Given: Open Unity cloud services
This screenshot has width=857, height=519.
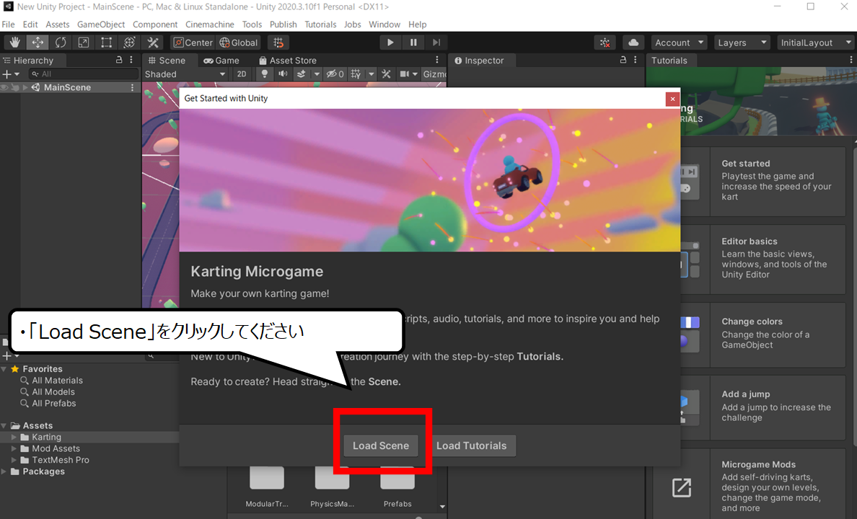Looking at the screenshot, I should pyautogui.click(x=633, y=43).
